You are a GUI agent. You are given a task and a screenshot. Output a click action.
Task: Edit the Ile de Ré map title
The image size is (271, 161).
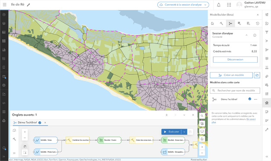tap(29, 5)
